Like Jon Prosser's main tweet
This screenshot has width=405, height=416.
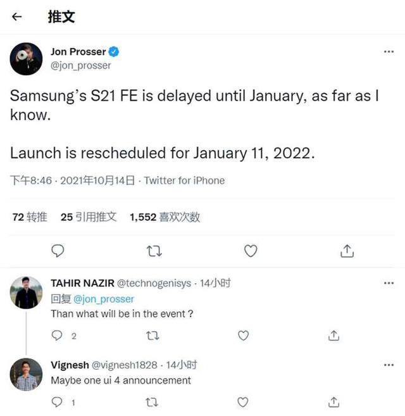coord(251,251)
